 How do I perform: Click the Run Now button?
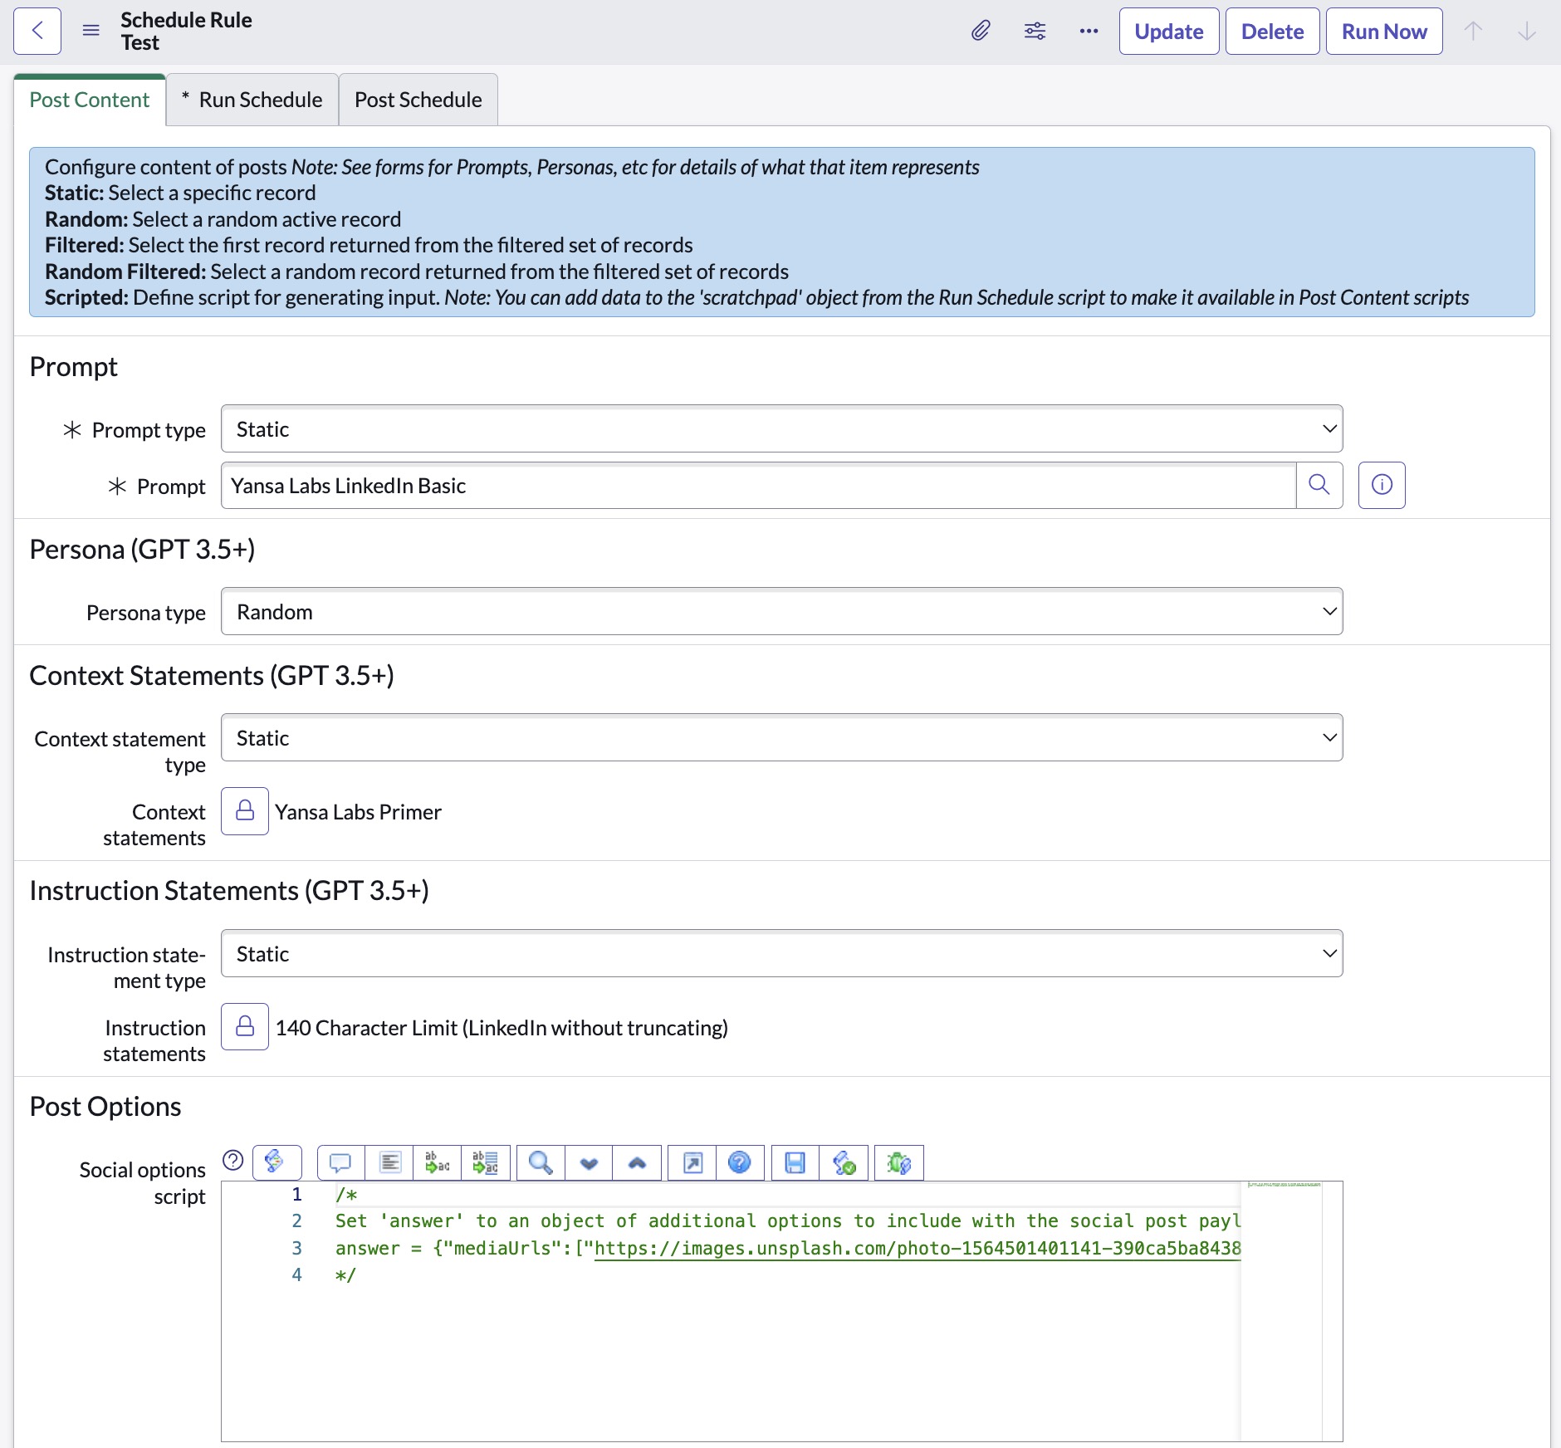(1383, 32)
